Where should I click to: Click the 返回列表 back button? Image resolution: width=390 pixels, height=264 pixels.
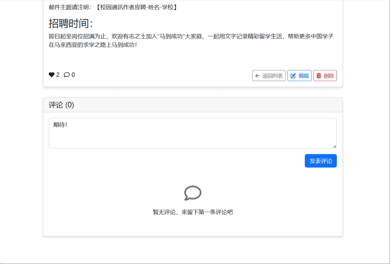[x=269, y=76]
